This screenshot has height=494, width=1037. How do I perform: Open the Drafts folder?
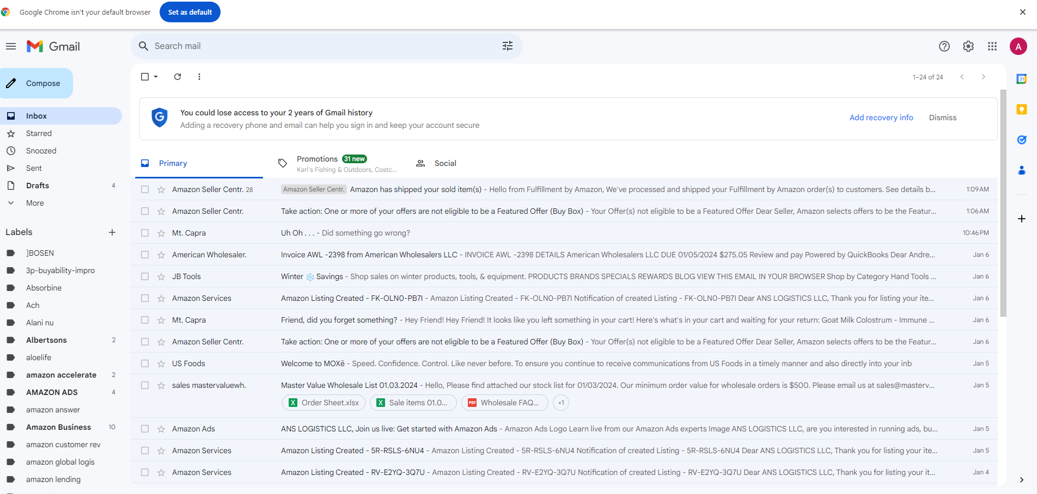(x=61, y=186)
